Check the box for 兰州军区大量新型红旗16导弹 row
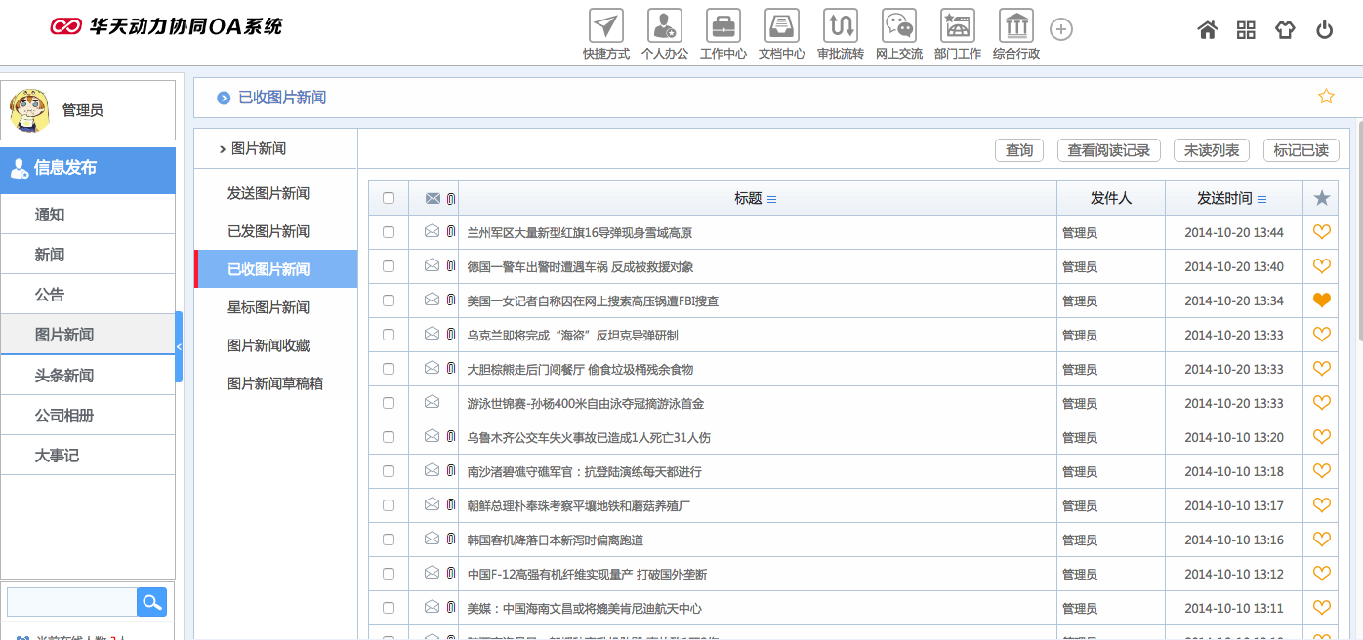Image resolution: width=1363 pixels, height=640 pixels. click(389, 232)
